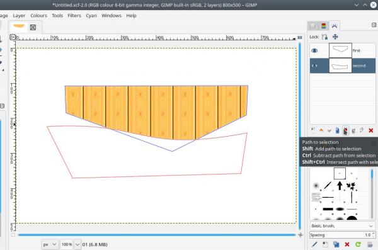Toggle lock path position
Screen dimensions: 378x250
point(335,37)
